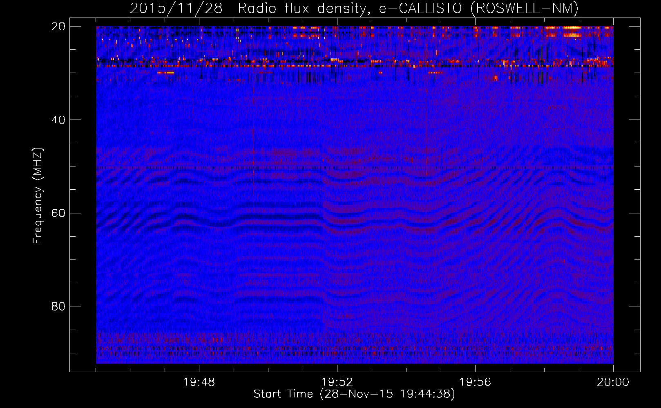Select the 19:52 time tick label
The image size is (661, 408).
point(337,382)
